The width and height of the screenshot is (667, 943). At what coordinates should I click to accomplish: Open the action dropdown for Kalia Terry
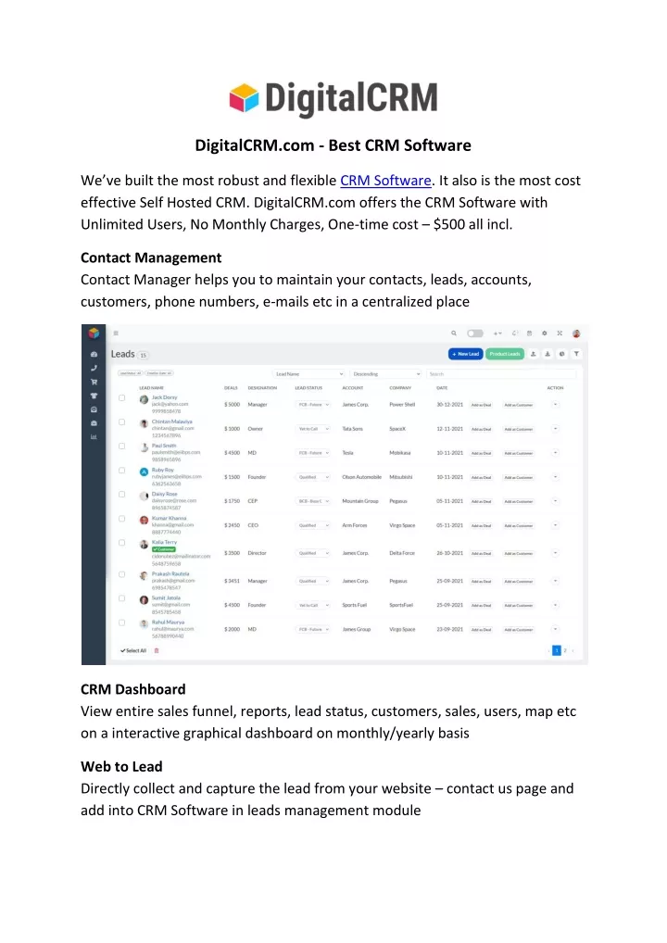pyautogui.click(x=555, y=553)
